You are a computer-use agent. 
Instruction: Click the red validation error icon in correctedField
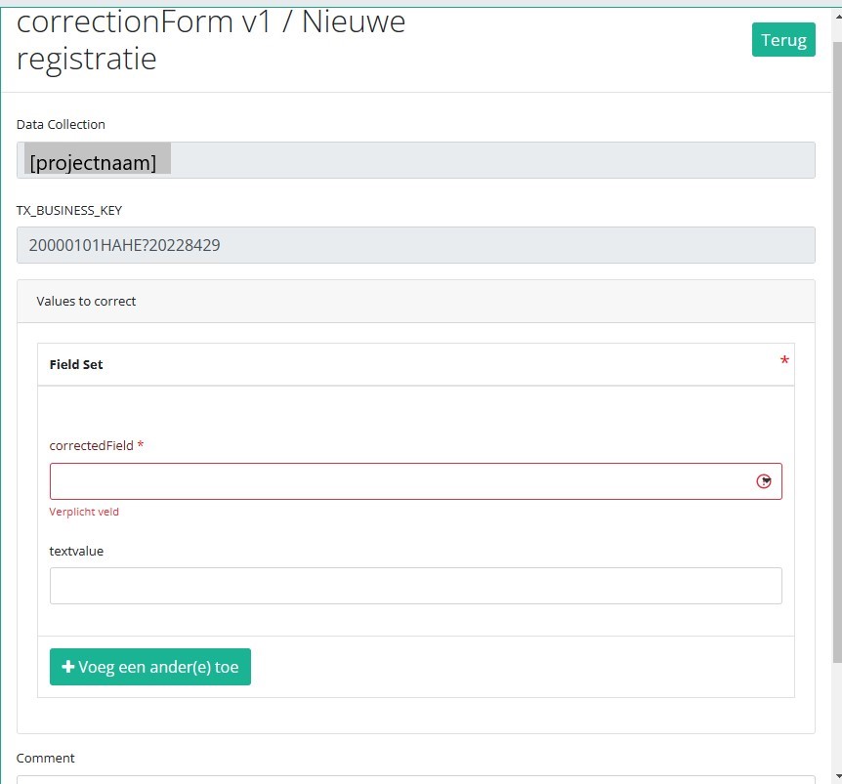(764, 481)
